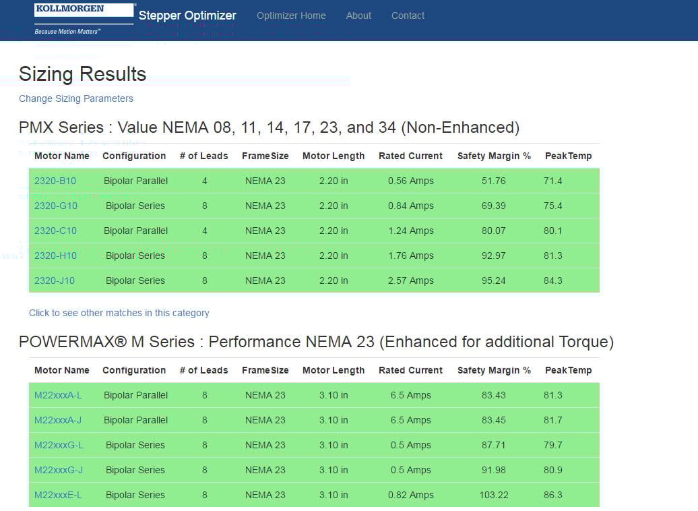Open the Contact page
Viewport: 698px width, 511px height.
[x=408, y=16]
